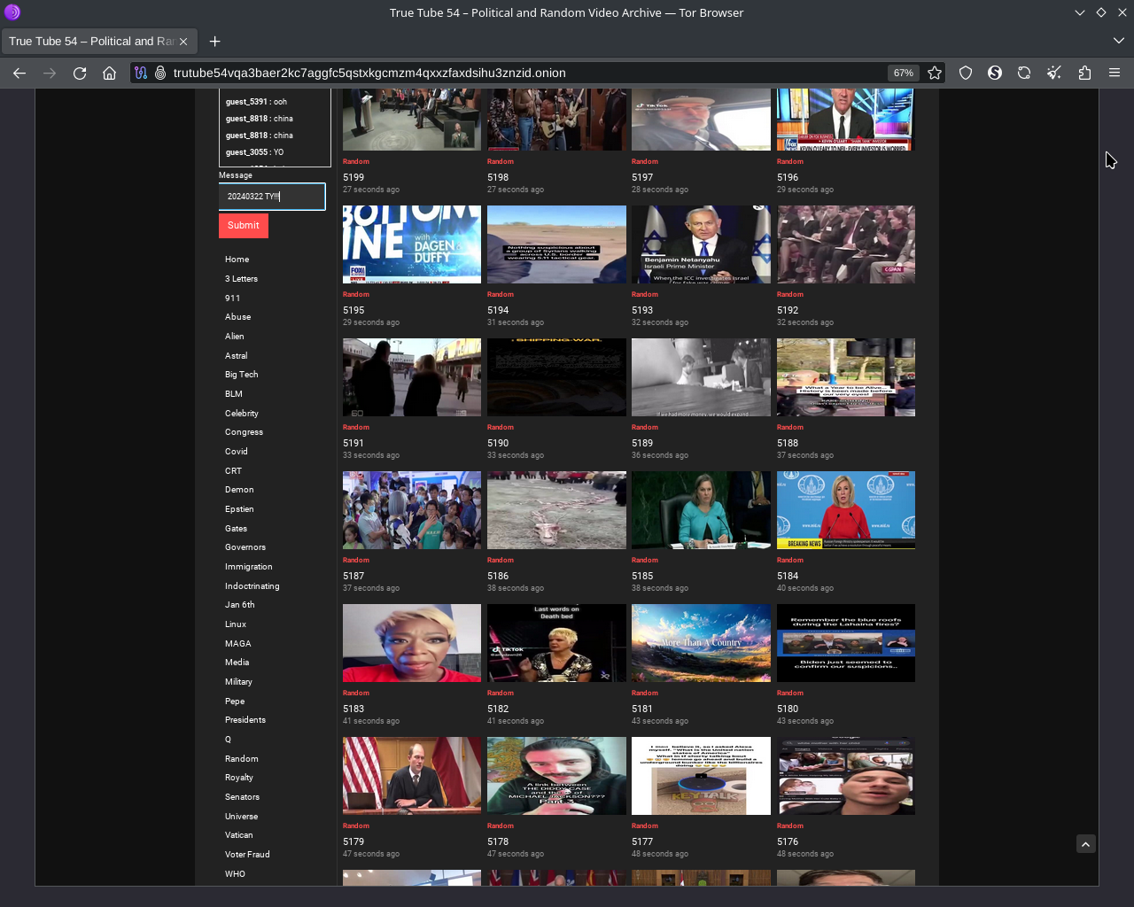Open the Voter Fraud category
This screenshot has width=1134, height=907.
[248, 855]
